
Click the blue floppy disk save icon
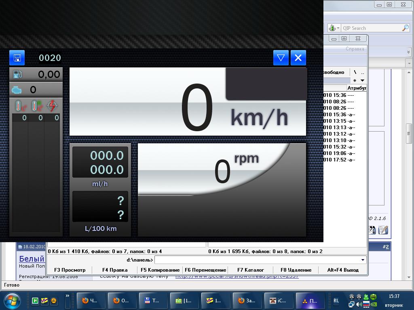[x=17, y=58]
